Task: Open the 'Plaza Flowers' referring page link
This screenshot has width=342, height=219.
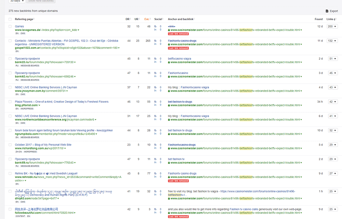Action: [62, 102]
